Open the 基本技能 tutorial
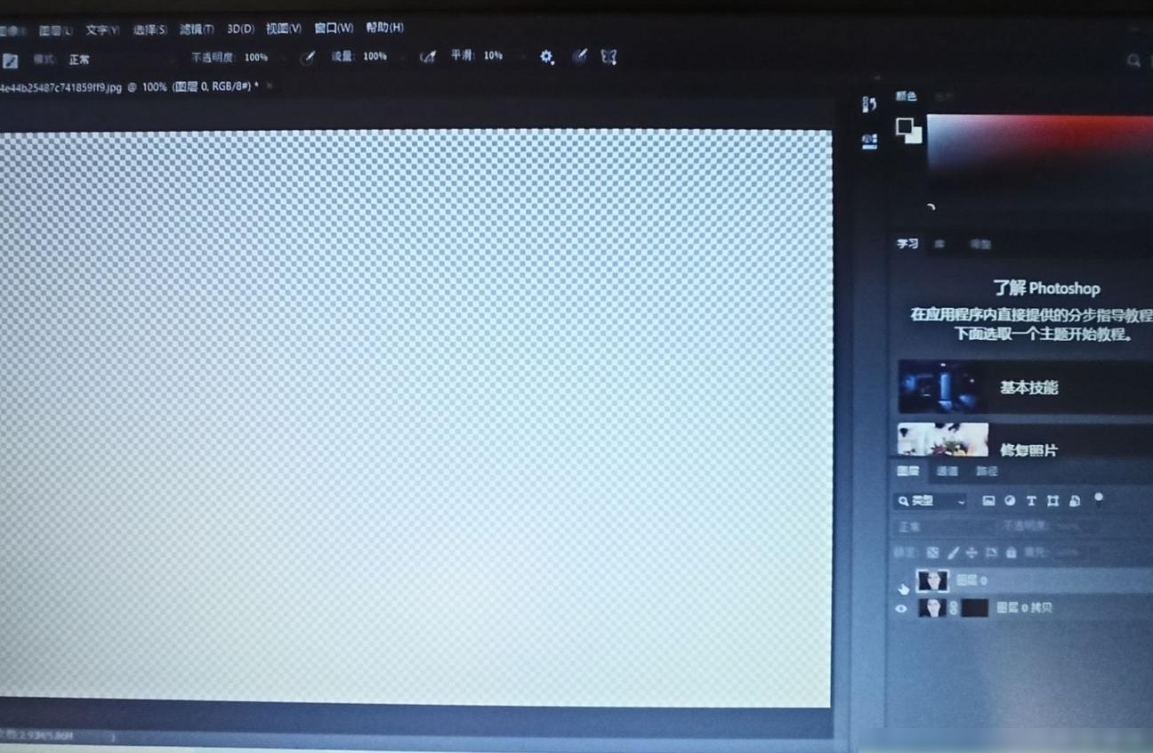Image resolution: width=1153 pixels, height=753 pixels. coord(1025,387)
